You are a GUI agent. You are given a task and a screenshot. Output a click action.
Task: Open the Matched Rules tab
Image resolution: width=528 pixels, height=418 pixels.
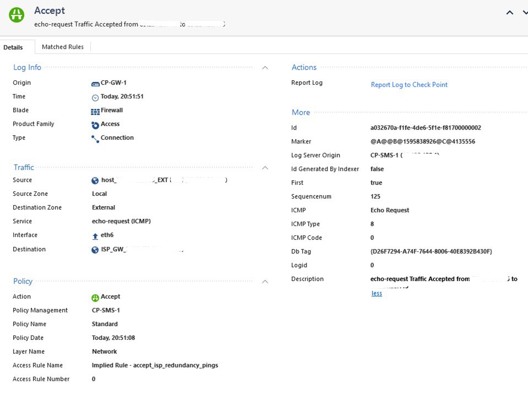click(x=63, y=47)
